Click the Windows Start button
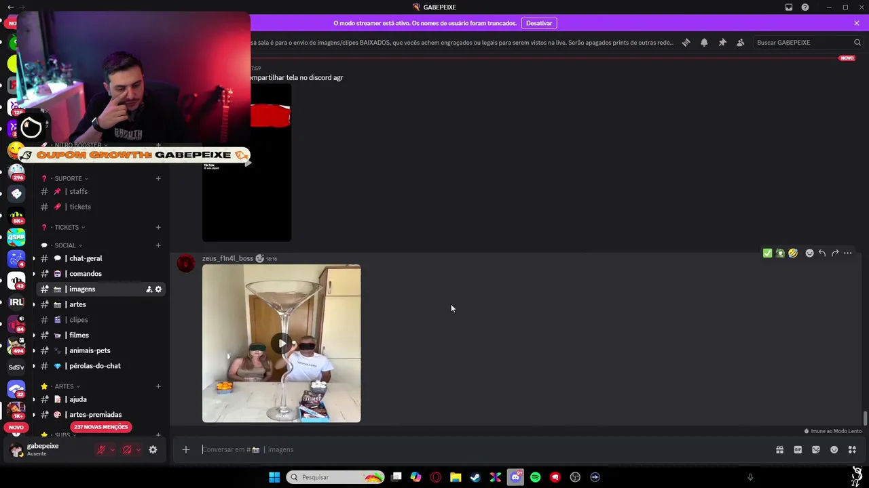 (x=274, y=477)
